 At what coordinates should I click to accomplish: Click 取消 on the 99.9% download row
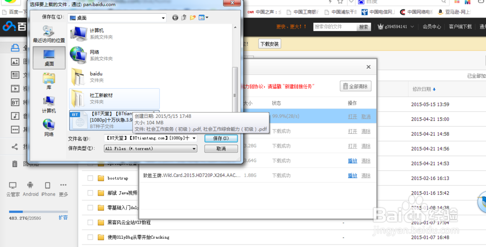pyautogui.click(x=366, y=116)
